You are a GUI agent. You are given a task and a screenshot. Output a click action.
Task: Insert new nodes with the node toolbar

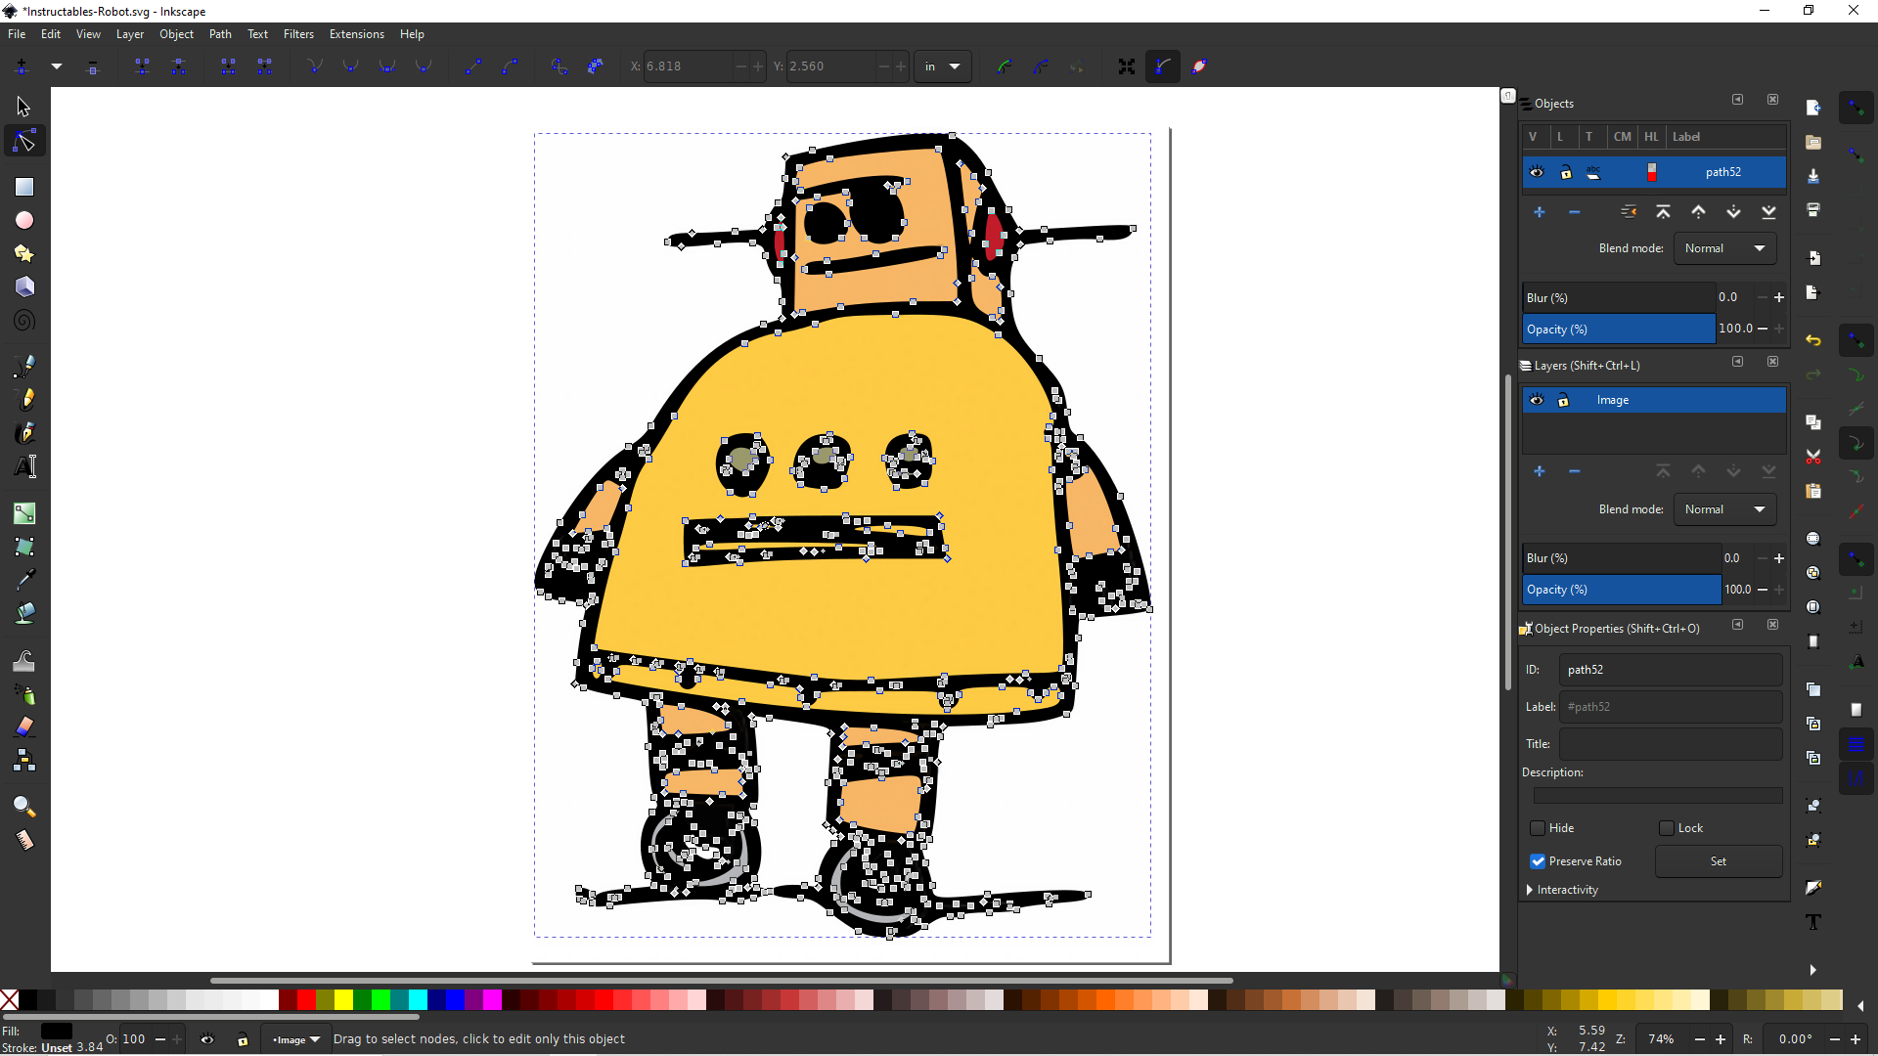point(22,66)
